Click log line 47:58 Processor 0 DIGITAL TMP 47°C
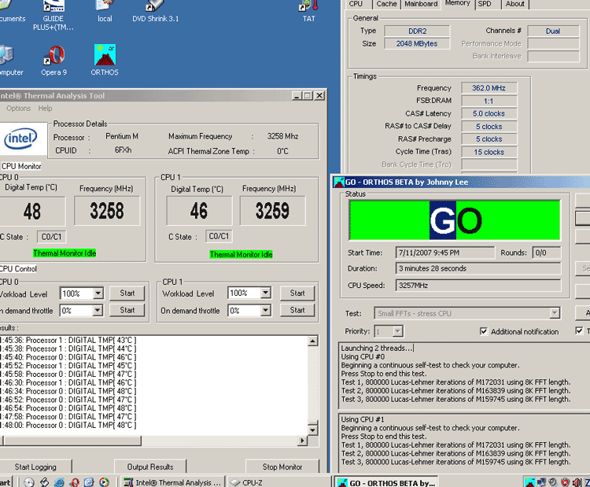The image size is (590, 487). pyautogui.click(x=68, y=417)
